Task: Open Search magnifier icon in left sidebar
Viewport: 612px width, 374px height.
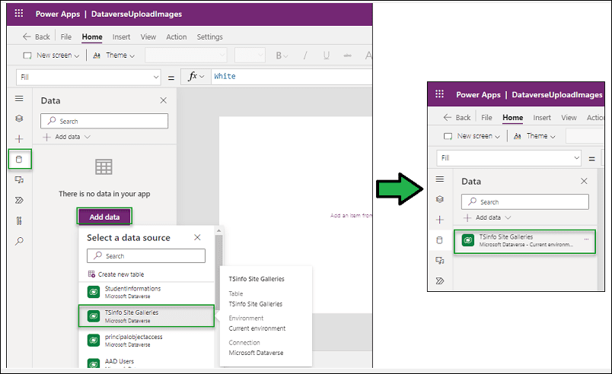Action: coord(19,241)
